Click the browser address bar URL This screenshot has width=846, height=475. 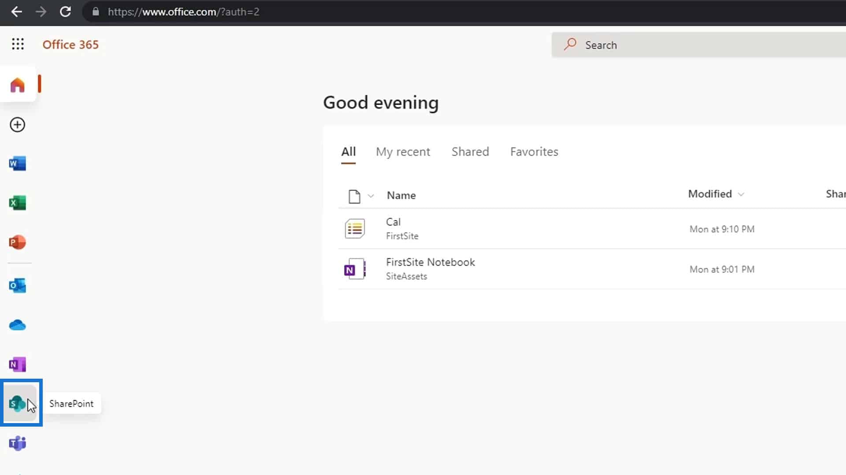(184, 12)
